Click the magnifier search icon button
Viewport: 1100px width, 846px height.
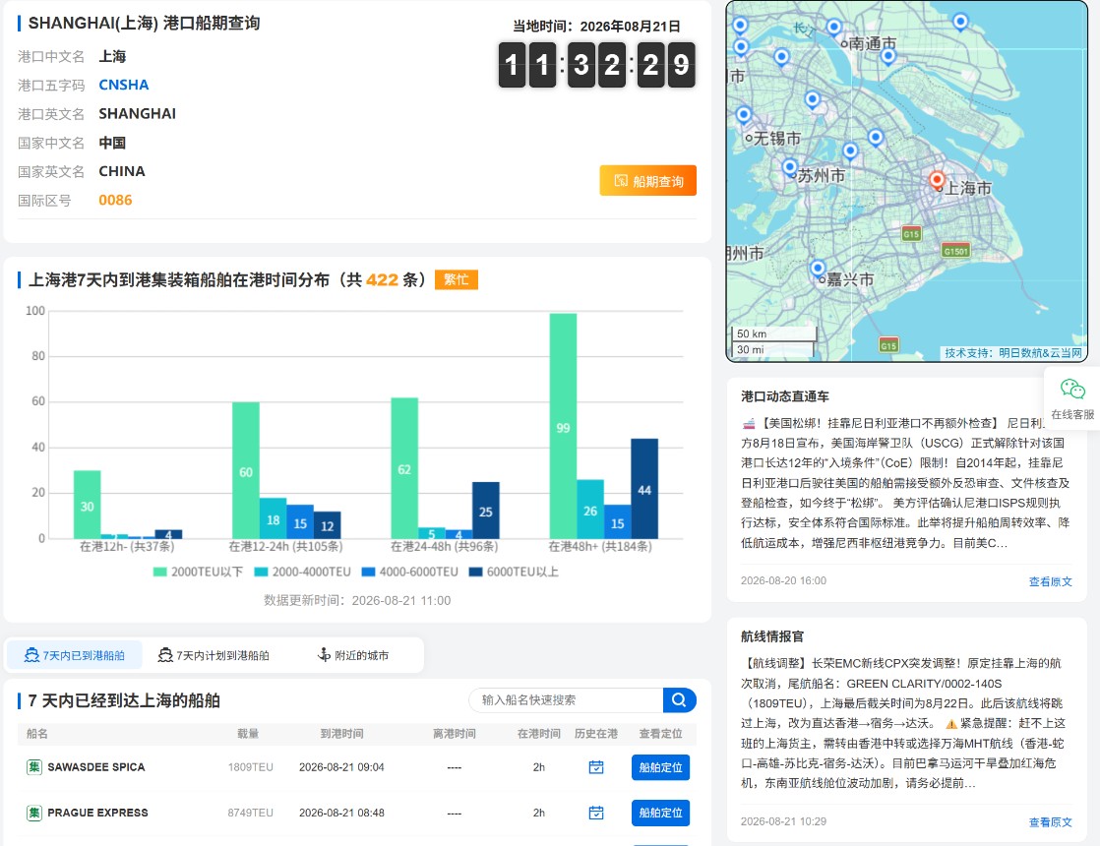pyautogui.click(x=679, y=699)
